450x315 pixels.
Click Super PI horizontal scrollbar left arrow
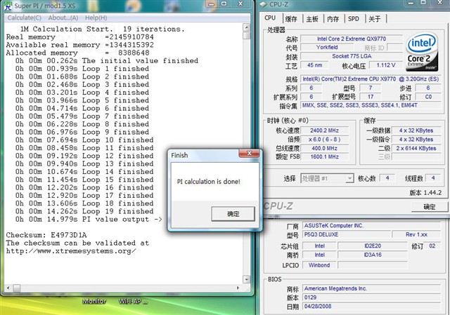[8, 288]
